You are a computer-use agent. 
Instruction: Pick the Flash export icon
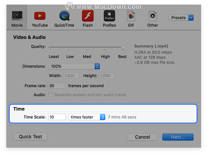click(x=88, y=16)
